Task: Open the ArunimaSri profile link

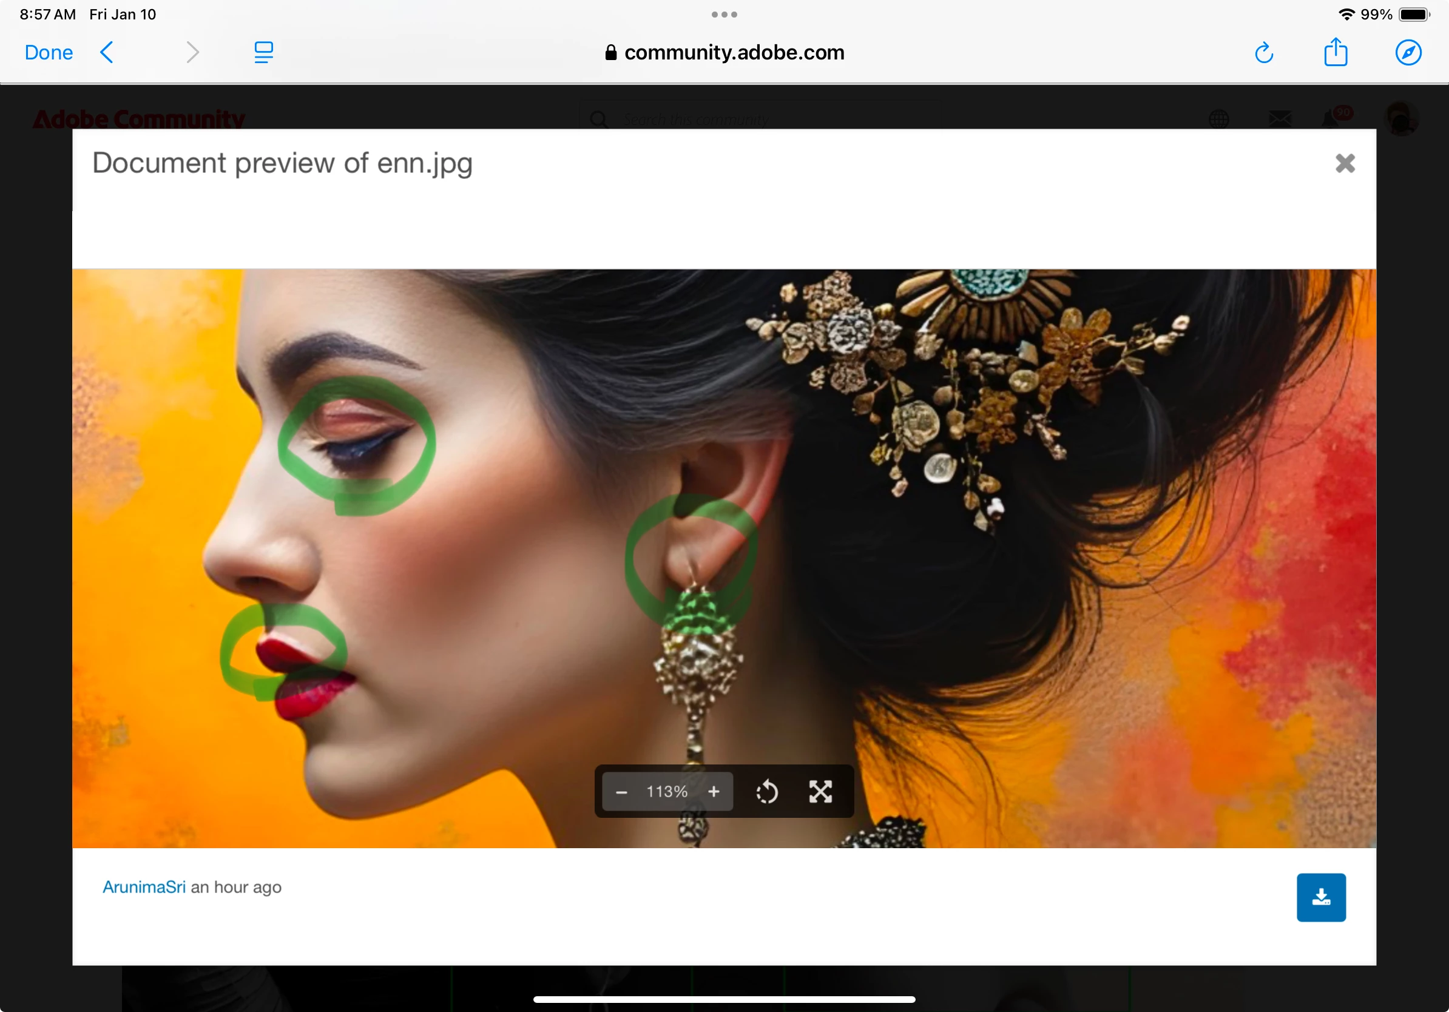Action: click(x=144, y=887)
